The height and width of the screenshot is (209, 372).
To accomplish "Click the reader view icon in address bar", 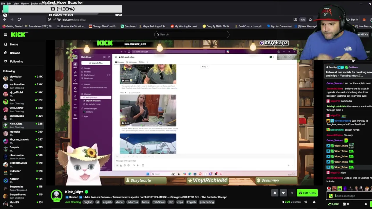I will (x=295, y=19).
